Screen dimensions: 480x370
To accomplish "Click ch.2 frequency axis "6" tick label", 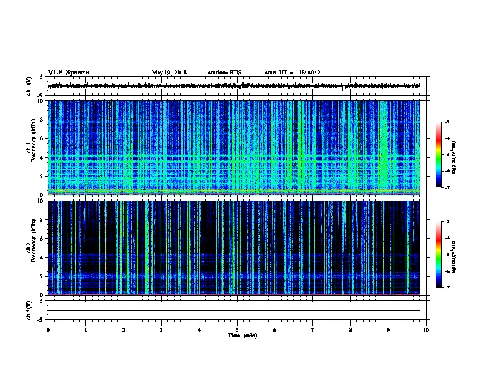I will (x=42, y=239).
